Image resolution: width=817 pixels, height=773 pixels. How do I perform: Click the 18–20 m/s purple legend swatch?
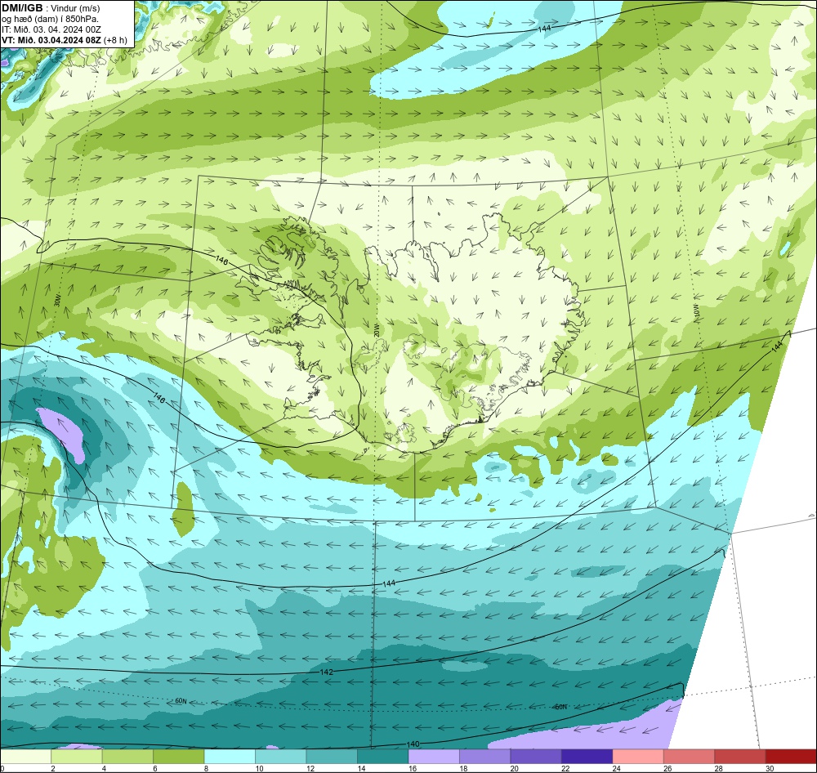485,757
